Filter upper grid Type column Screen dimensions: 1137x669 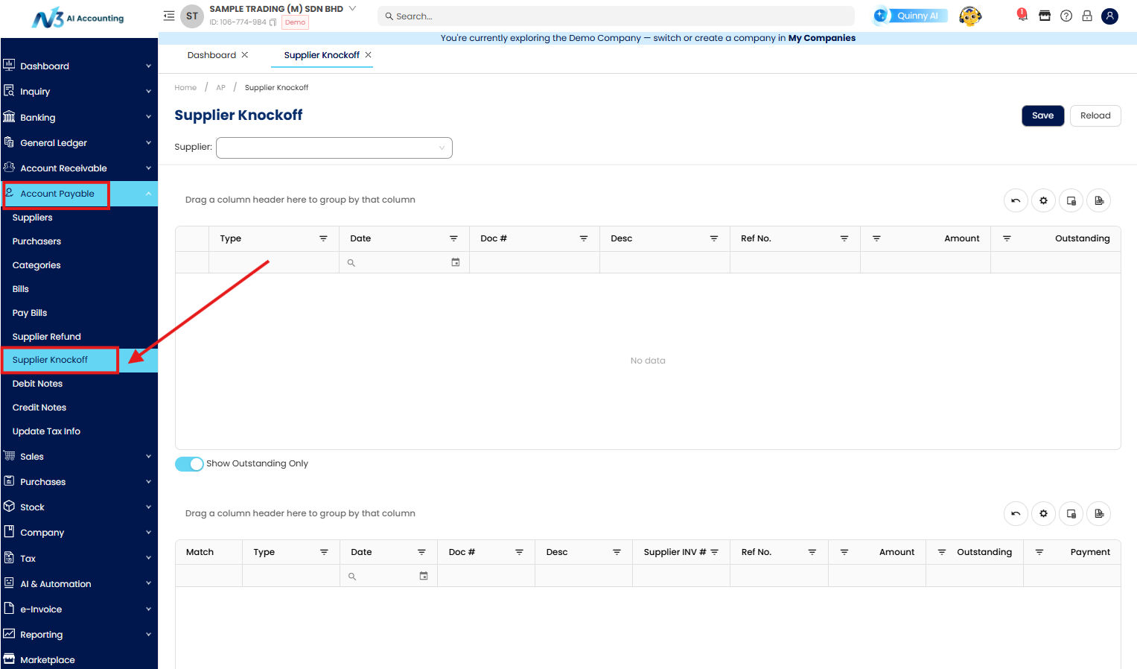click(x=323, y=238)
